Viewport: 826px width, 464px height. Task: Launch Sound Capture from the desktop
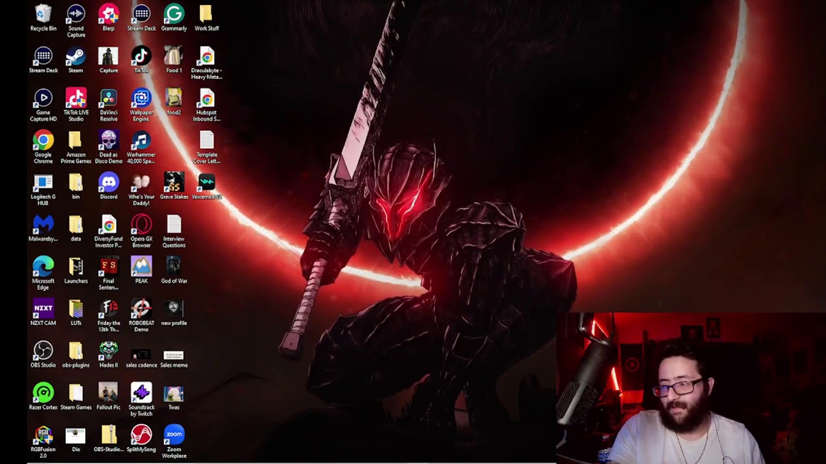point(76,21)
